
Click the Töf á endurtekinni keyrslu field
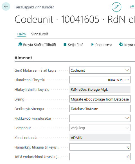(x=100, y=157)
